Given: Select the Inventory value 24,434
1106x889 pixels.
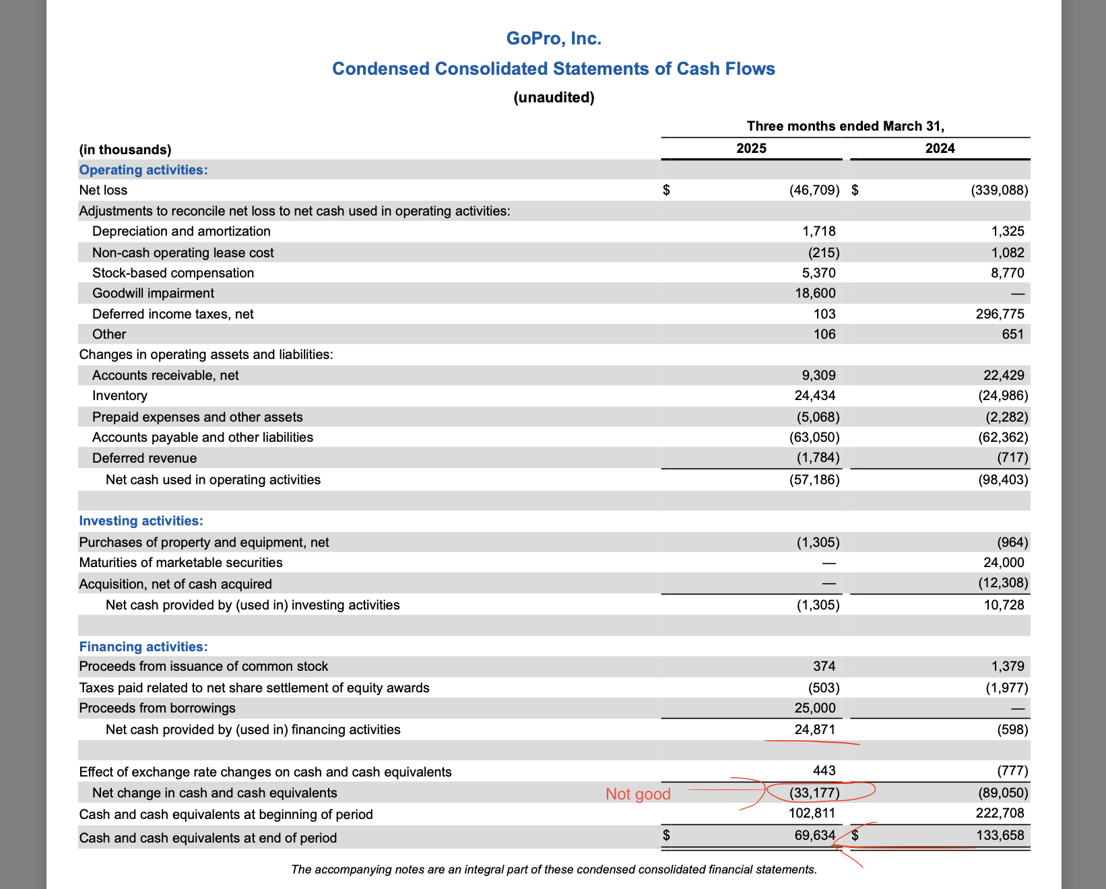Looking at the screenshot, I should point(816,395).
